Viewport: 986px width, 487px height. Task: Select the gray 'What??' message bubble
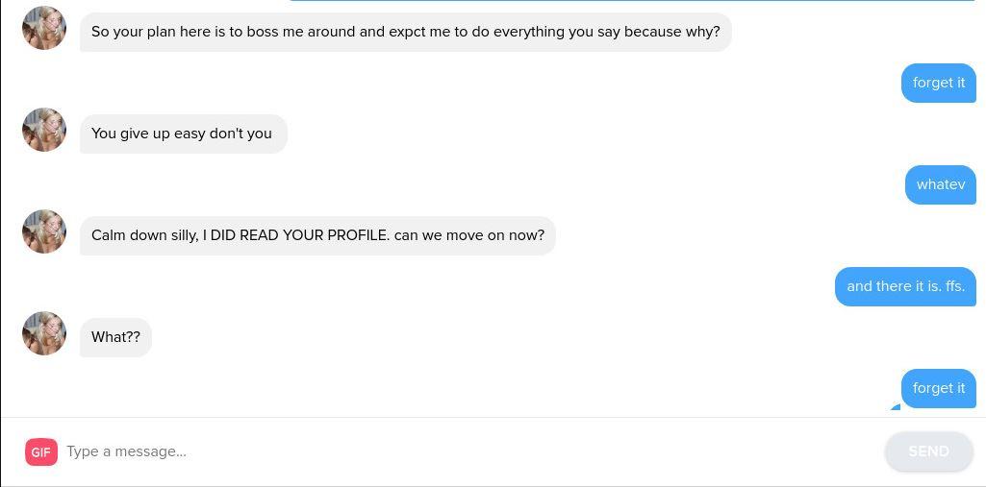coord(115,337)
